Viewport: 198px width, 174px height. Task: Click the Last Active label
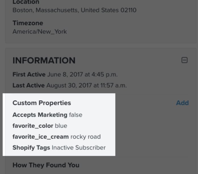29,85
